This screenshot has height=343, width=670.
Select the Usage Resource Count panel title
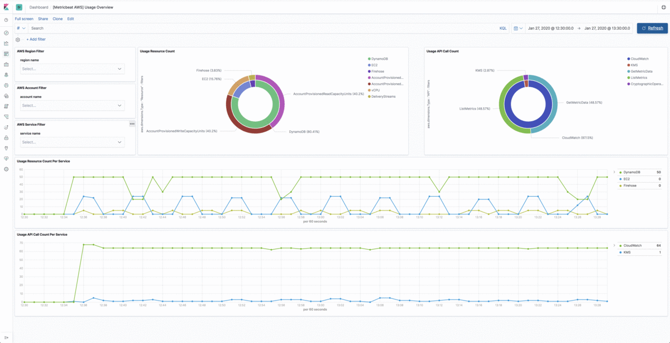pyautogui.click(x=157, y=51)
